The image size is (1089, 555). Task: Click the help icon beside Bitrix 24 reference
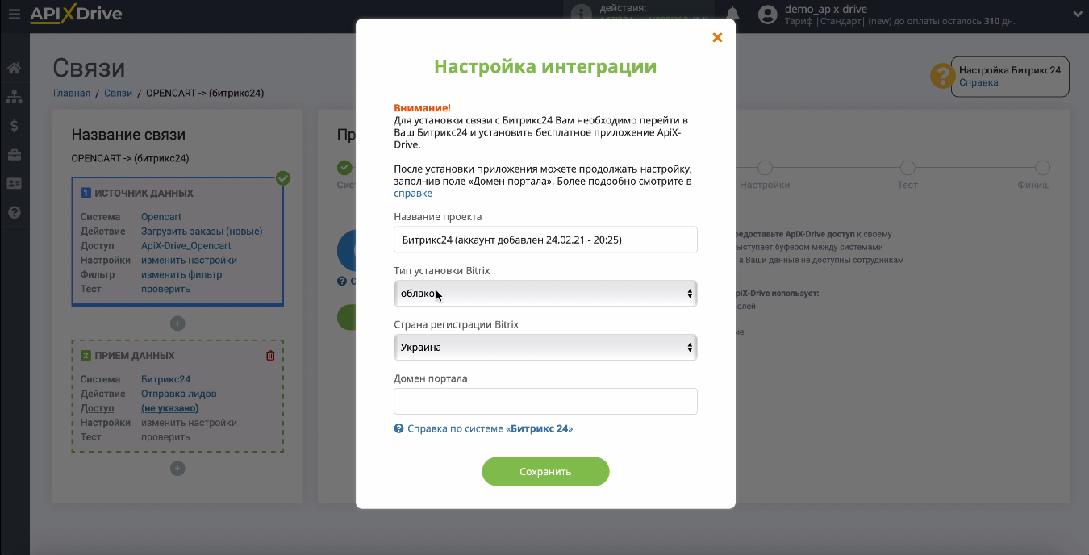coord(398,429)
